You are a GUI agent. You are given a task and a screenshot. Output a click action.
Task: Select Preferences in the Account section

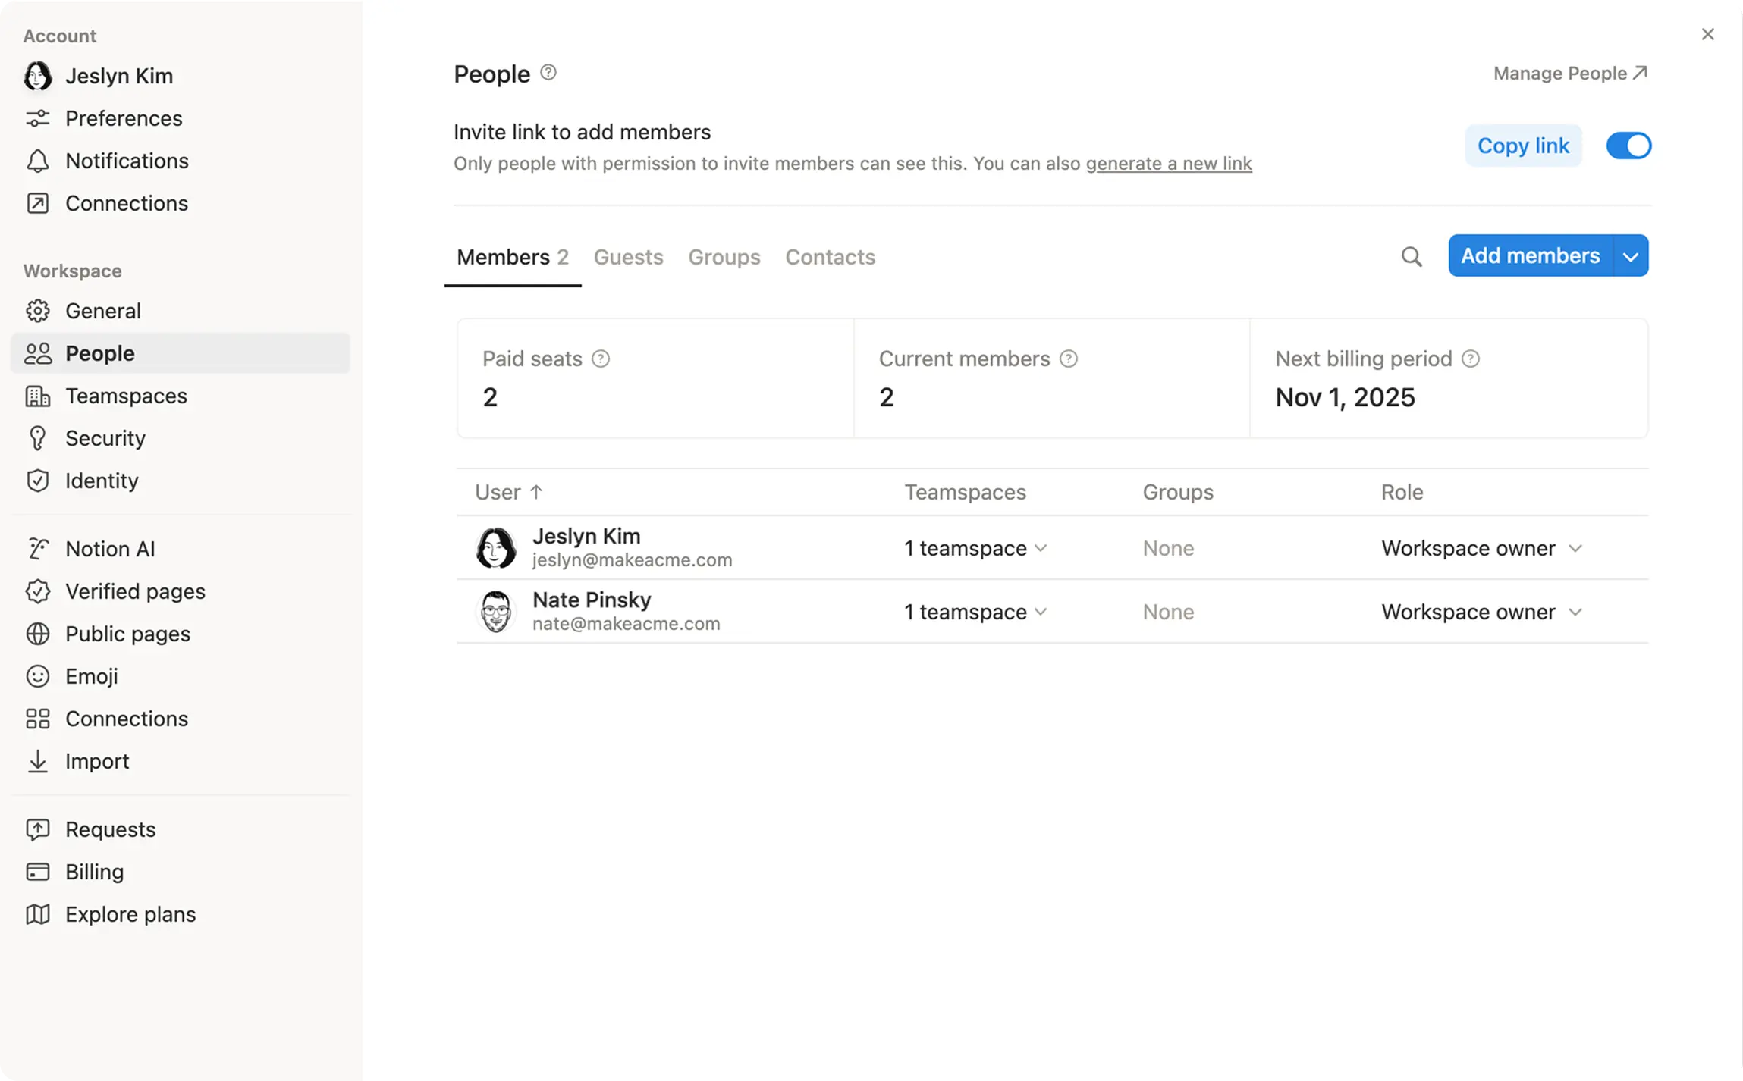(x=123, y=118)
